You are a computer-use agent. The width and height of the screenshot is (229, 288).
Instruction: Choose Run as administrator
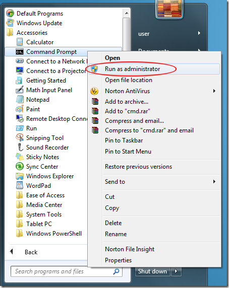pos(154,69)
